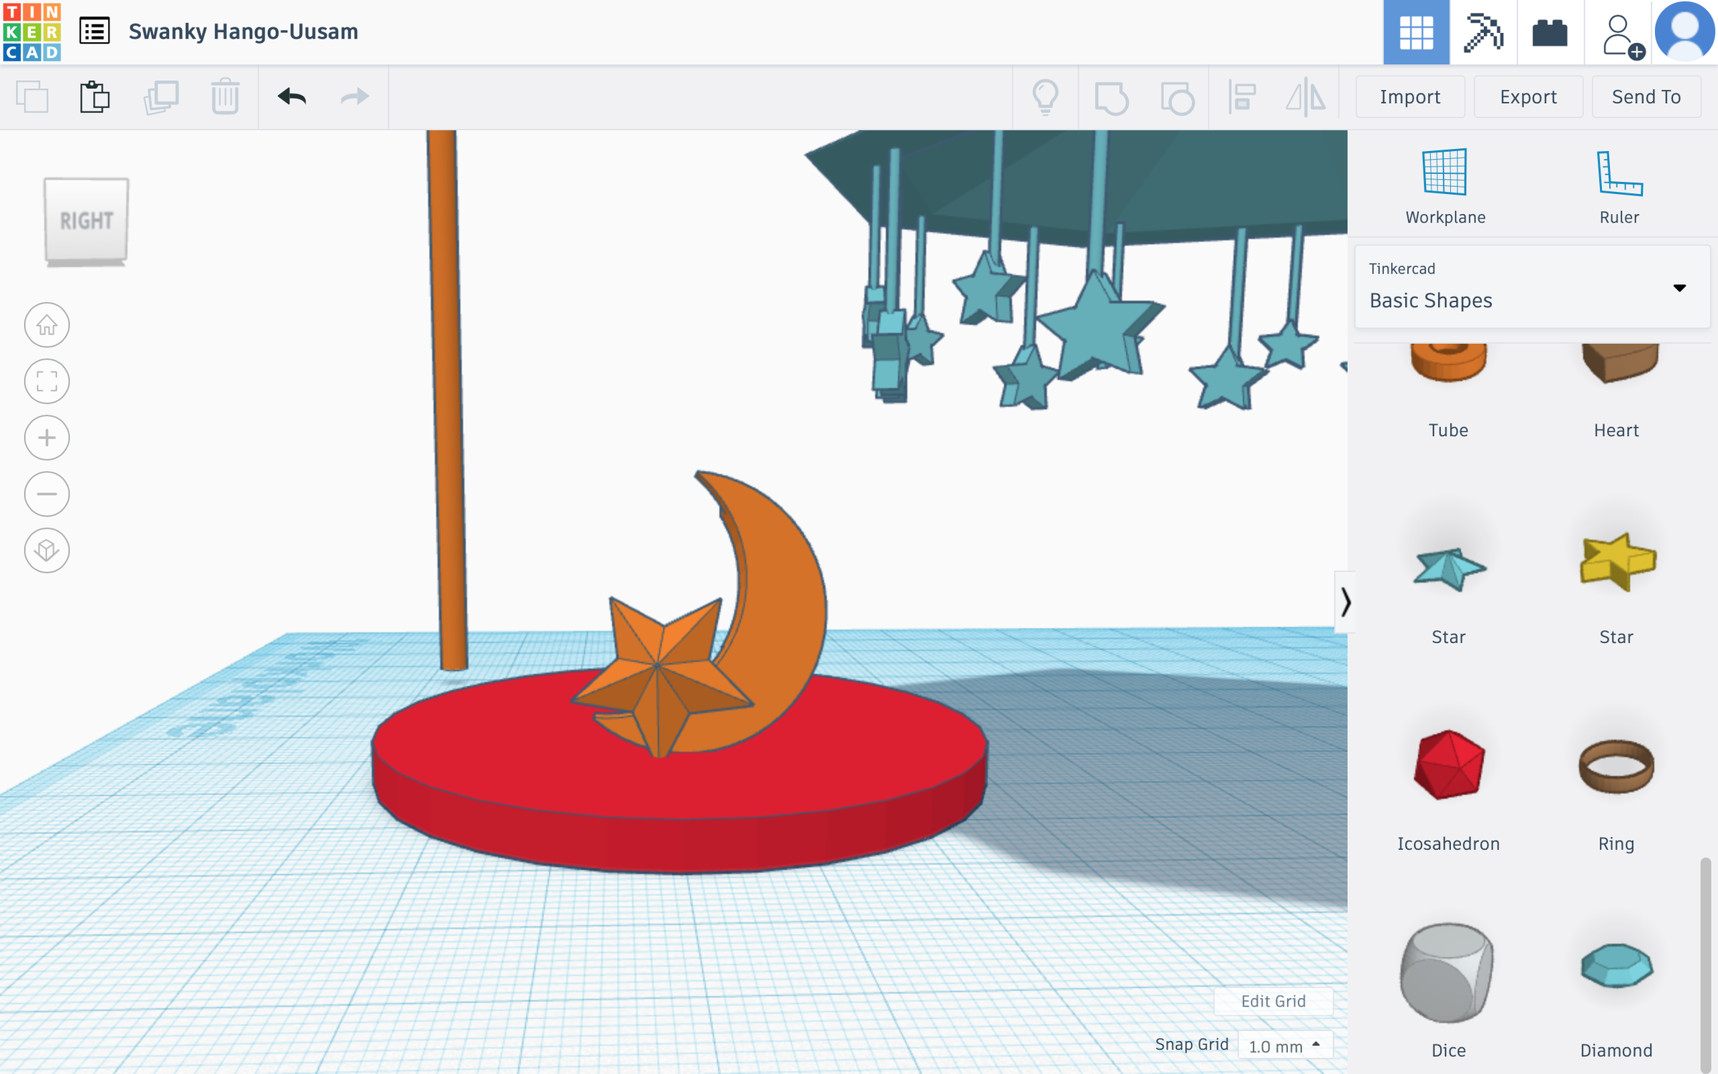Click the Home view icon
Screen dimensions: 1718x1074
[x=46, y=324]
